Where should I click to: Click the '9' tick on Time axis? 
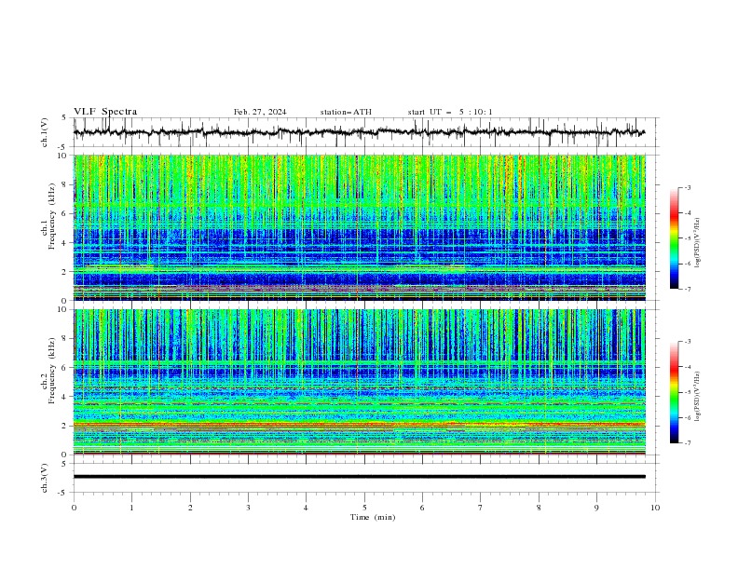pyautogui.click(x=596, y=508)
